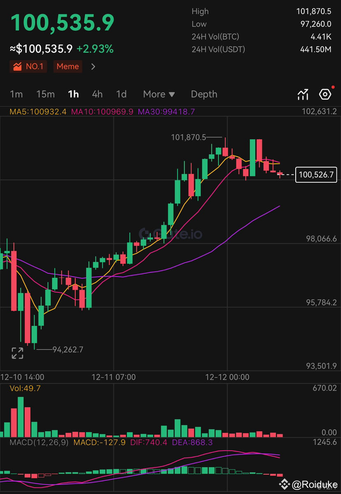This screenshot has width=341, height=494.
Task: Tap the DIF:740.4 value
Action: tap(149, 442)
